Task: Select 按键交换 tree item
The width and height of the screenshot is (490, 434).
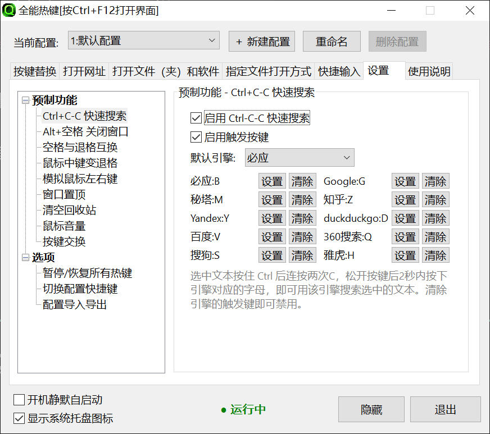Action: tap(64, 241)
